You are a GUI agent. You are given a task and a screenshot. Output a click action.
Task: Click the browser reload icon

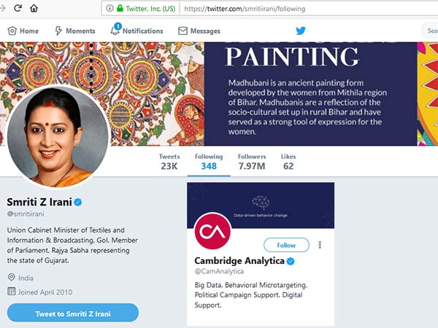click(x=17, y=8)
